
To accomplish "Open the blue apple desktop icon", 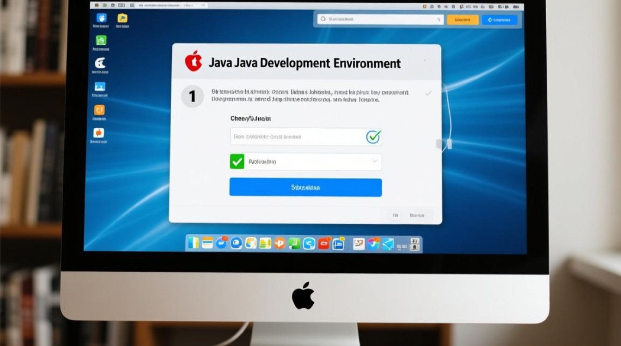I will [x=101, y=18].
